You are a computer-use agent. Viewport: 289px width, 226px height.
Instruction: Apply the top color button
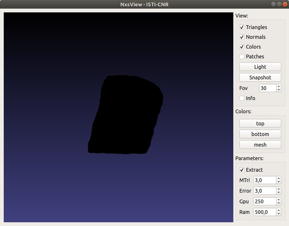[x=260, y=123]
